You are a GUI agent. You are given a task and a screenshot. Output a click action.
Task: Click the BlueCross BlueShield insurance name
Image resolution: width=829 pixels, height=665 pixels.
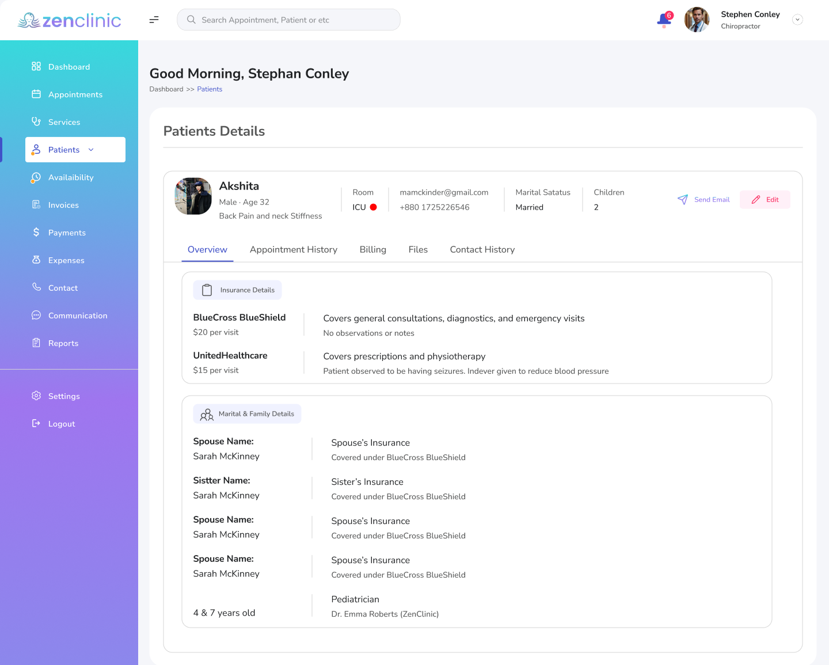click(x=239, y=317)
